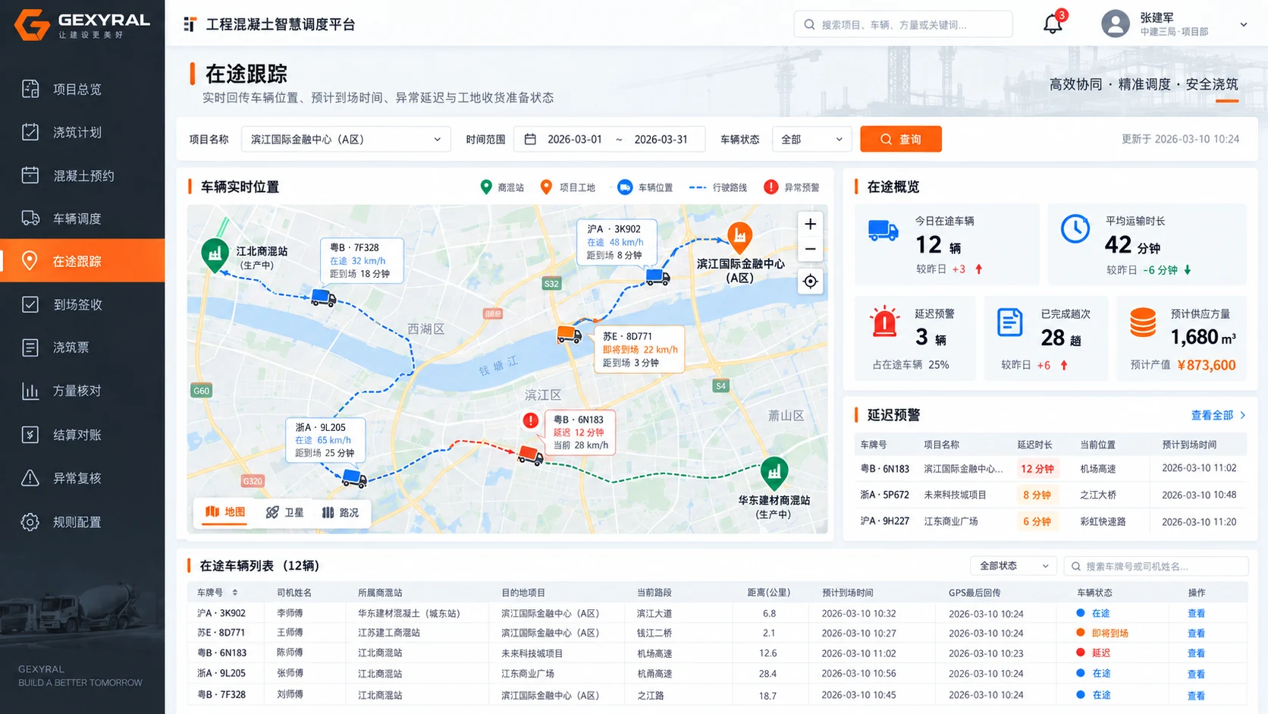
Task: Switch map to 卫星 view
Action: click(x=285, y=513)
